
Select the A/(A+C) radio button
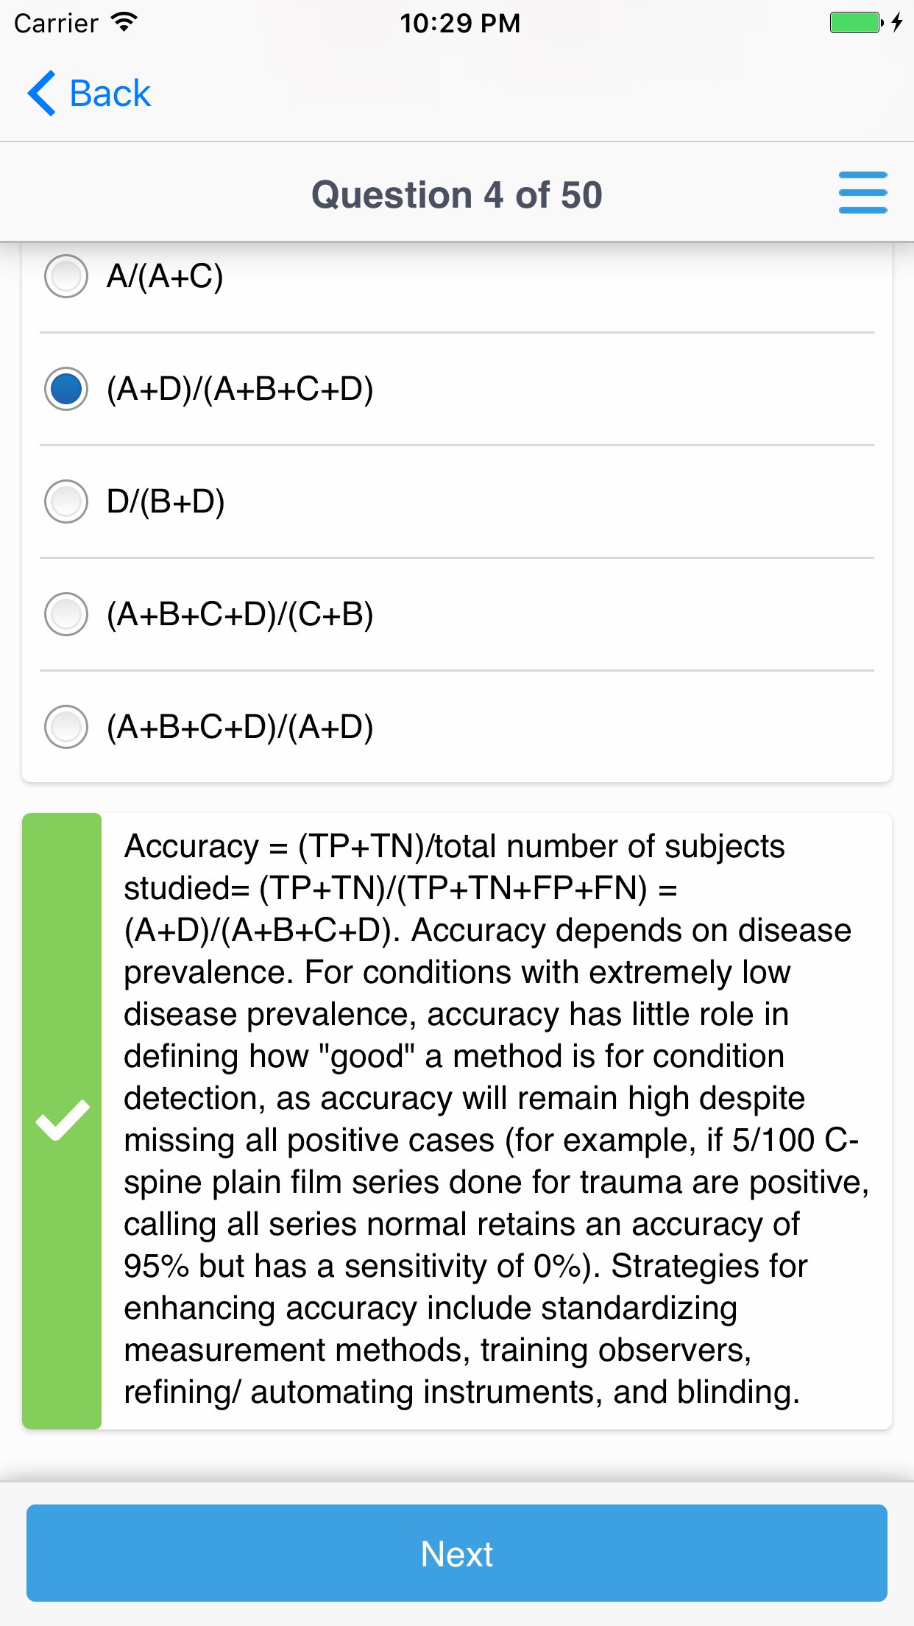click(66, 276)
